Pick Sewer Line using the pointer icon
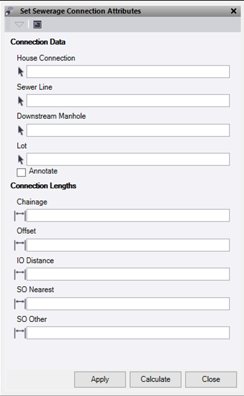 point(21,101)
